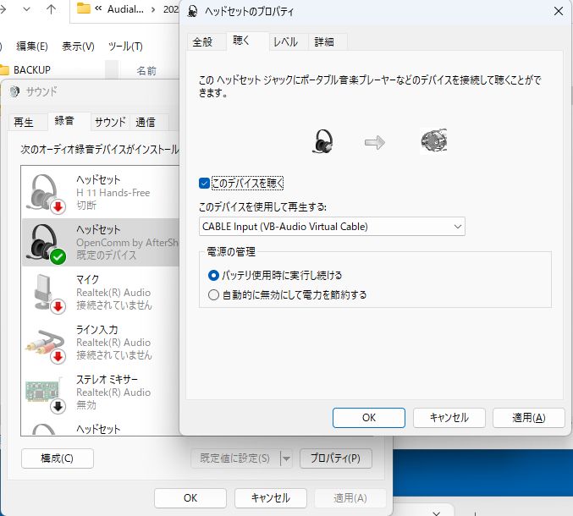Click キャンセル in headset properties dialog
The width and height of the screenshot is (573, 516).
click(449, 418)
